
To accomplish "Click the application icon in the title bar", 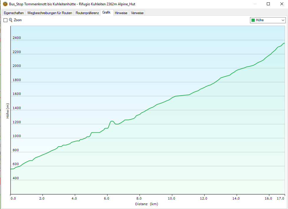I will [x=5, y=4].
